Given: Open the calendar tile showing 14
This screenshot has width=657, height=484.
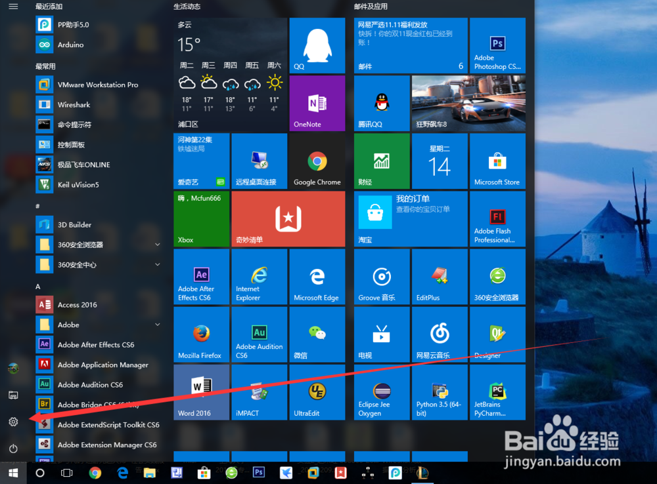Looking at the screenshot, I should click(440, 161).
